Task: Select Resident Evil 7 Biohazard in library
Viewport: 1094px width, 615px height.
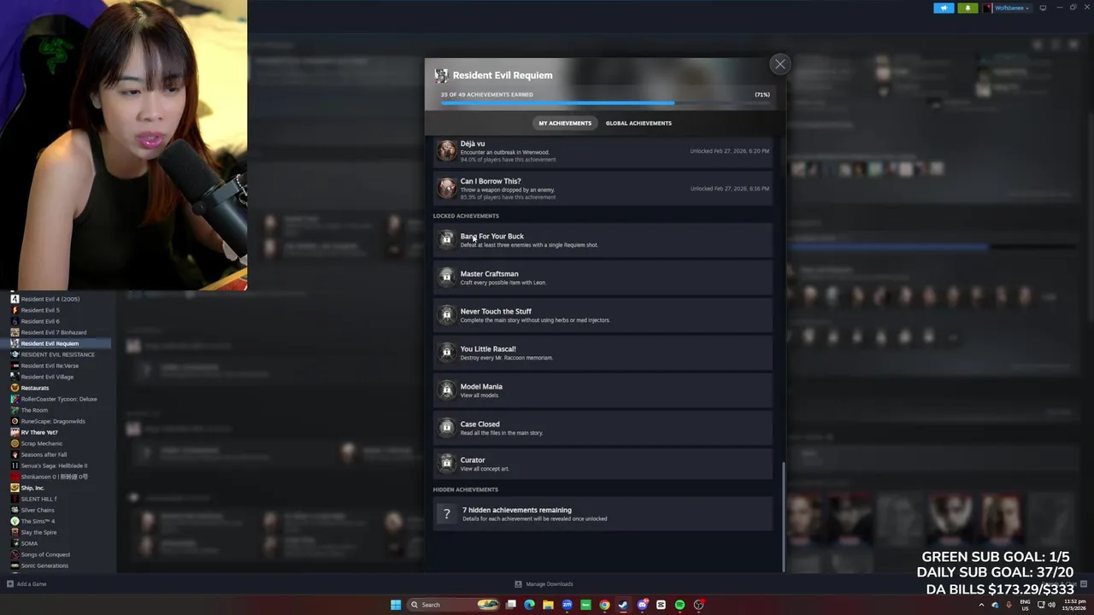Action: [x=53, y=332]
